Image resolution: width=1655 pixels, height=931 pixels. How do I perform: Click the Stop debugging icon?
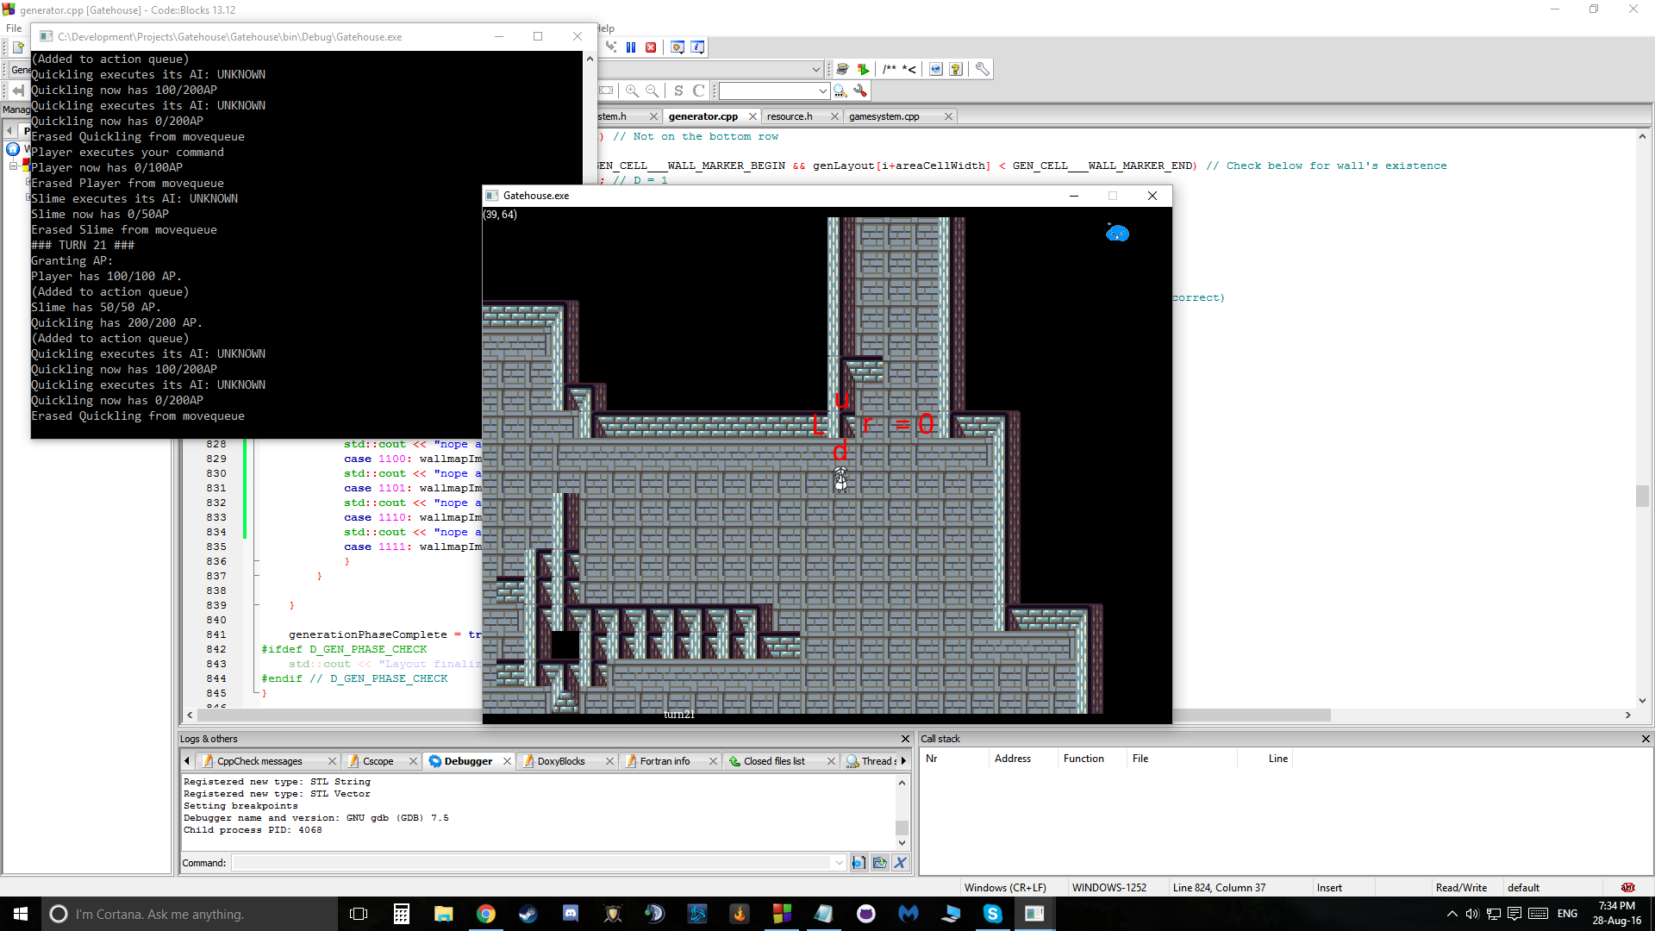click(650, 47)
